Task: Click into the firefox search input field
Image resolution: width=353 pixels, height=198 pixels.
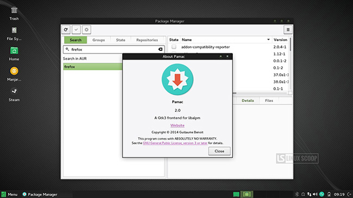Action: pyautogui.click(x=114, y=49)
